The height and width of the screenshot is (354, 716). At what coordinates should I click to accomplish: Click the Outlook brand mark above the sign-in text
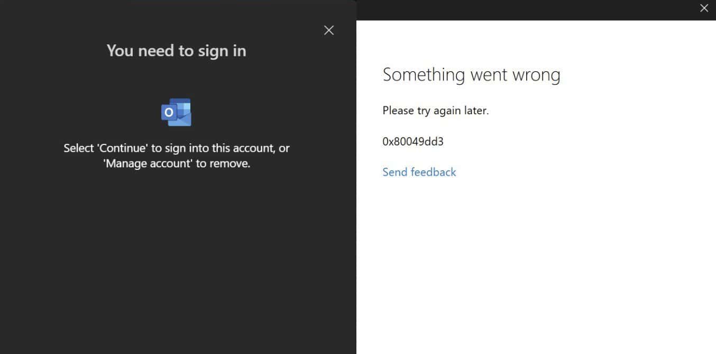(176, 112)
